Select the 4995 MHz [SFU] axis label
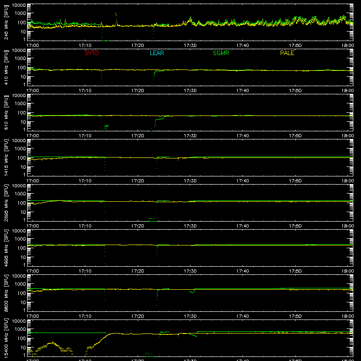 [x=6, y=248]
